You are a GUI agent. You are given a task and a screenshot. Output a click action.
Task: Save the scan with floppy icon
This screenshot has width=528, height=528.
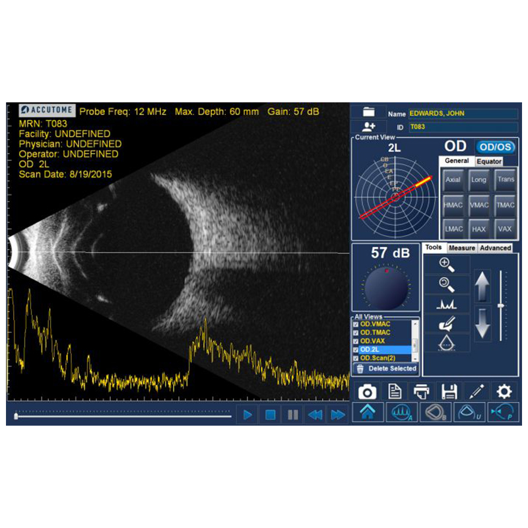[449, 392]
